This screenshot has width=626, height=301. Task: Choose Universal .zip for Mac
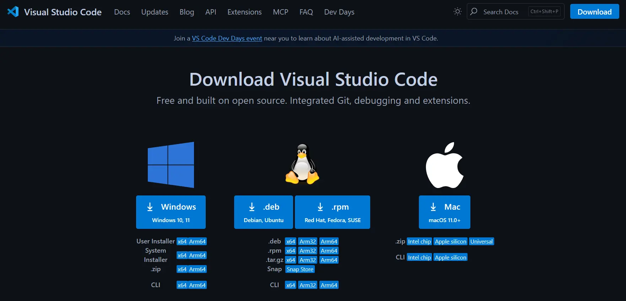(x=481, y=242)
